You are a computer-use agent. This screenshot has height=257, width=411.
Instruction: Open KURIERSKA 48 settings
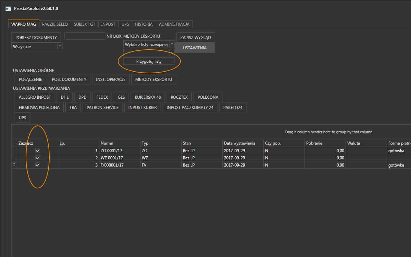pyautogui.click(x=148, y=97)
